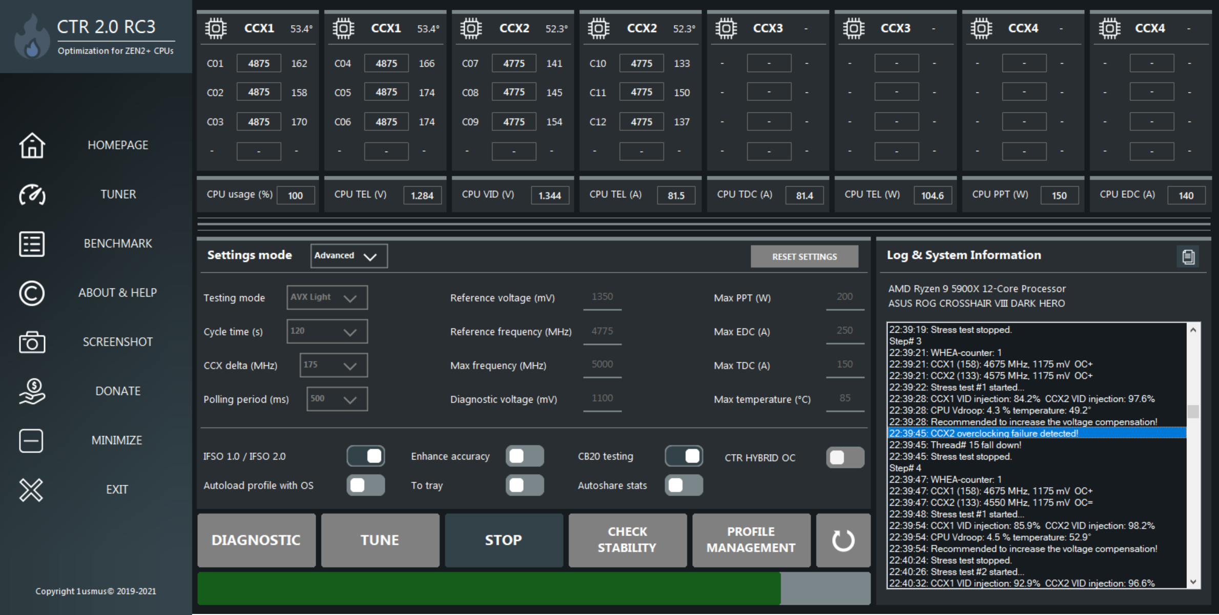Open the CCX delta dropdown
The height and width of the screenshot is (615, 1219).
(333, 365)
